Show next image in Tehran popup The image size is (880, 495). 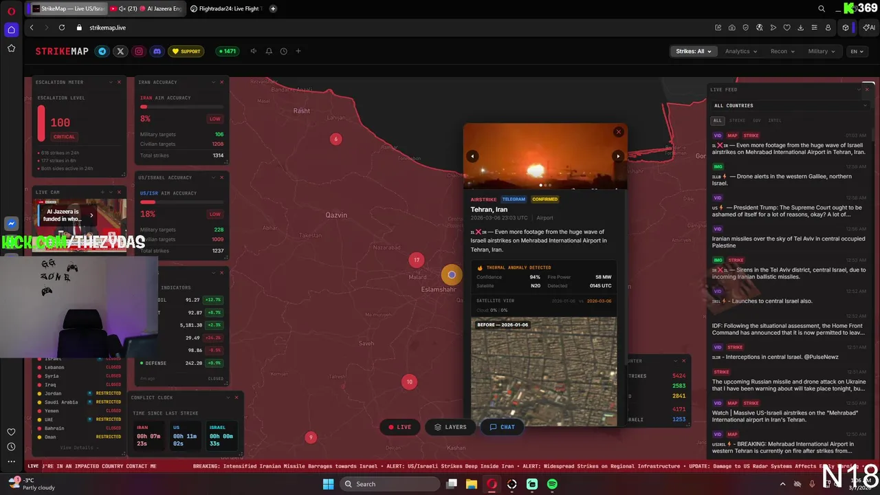[x=618, y=156]
